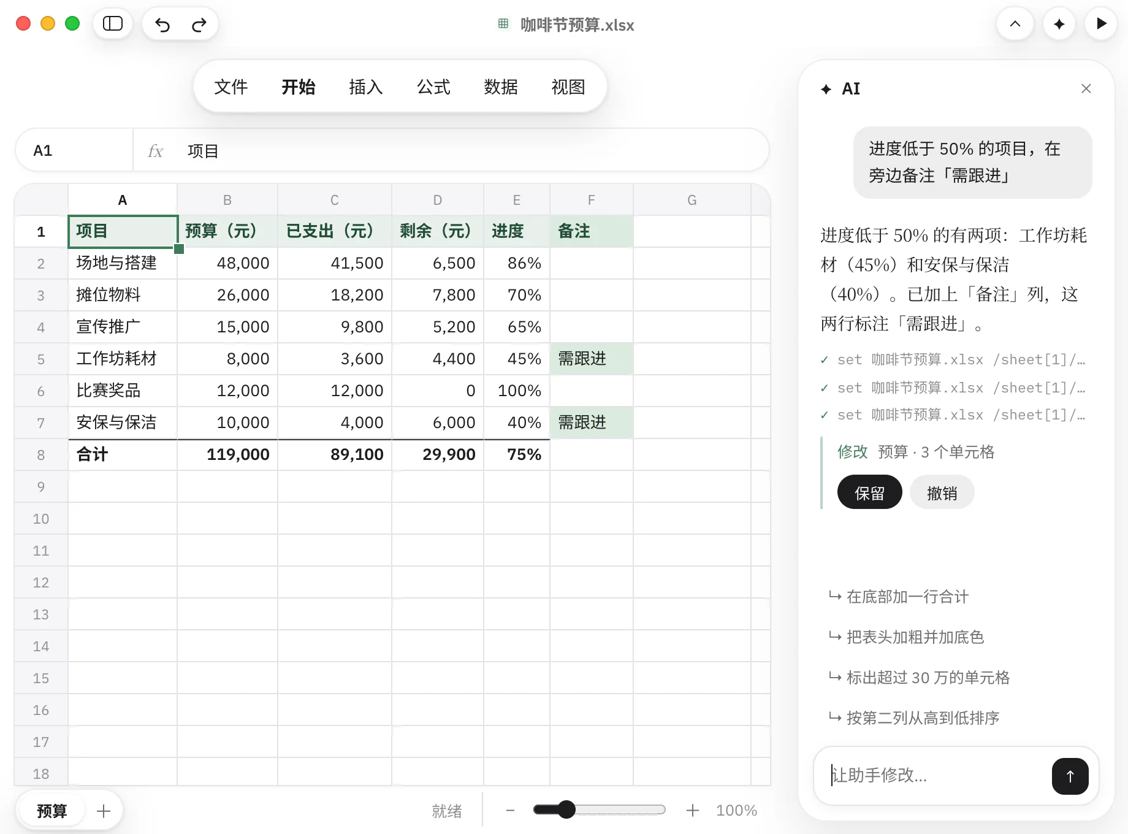This screenshot has height=834, width=1128.
Task: Select header cell 预算（元）
Action: pyautogui.click(x=227, y=231)
